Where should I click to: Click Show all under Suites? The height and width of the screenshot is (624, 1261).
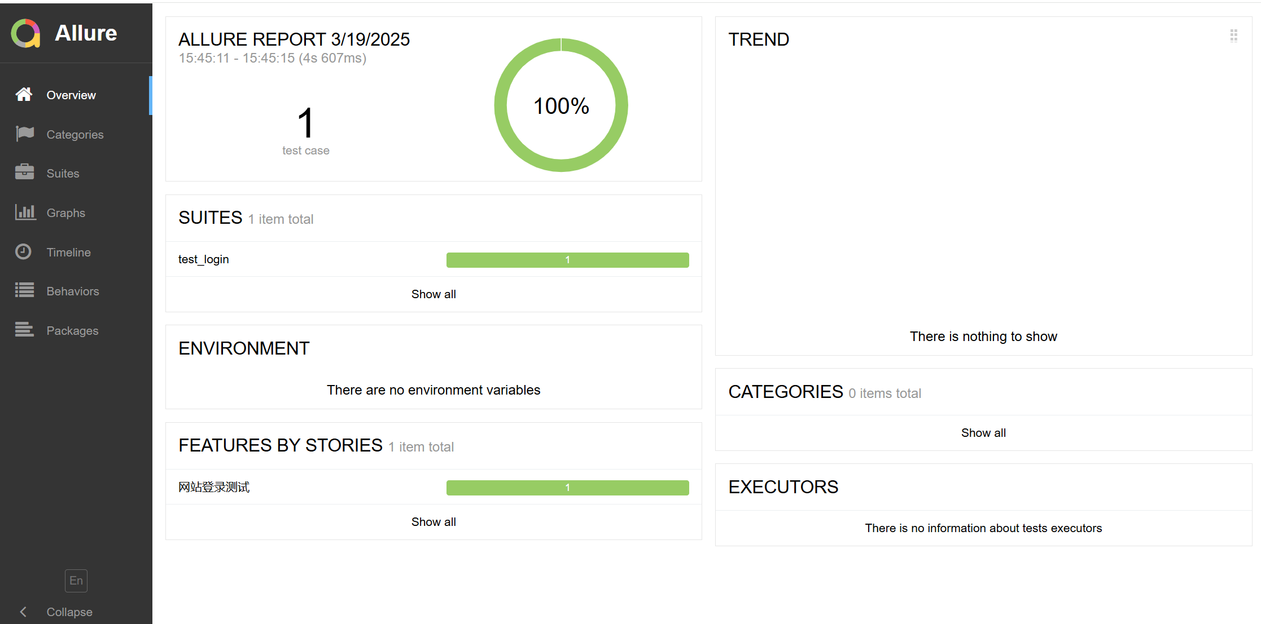pyautogui.click(x=434, y=294)
